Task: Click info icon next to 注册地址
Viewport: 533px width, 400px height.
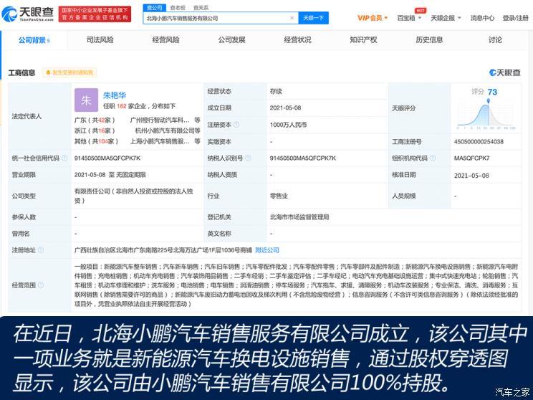Action: pyautogui.click(x=41, y=250)
